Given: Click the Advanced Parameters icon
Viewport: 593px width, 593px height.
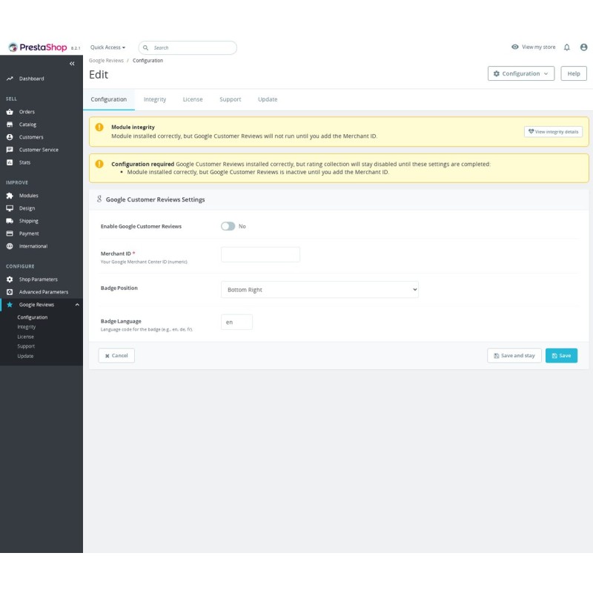Looking at the screenshot, I should pos(10,292).
